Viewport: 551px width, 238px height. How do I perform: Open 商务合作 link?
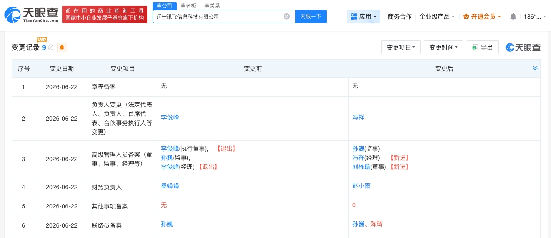(x=400, y=17)
